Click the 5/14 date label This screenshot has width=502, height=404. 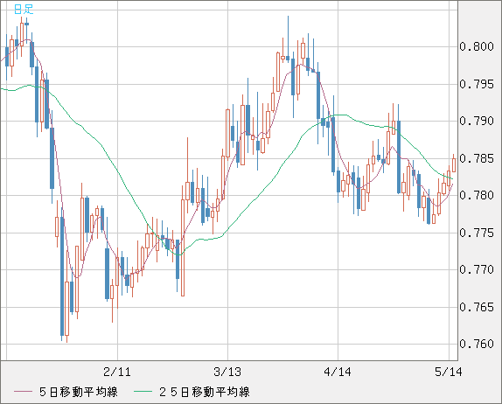449,372
